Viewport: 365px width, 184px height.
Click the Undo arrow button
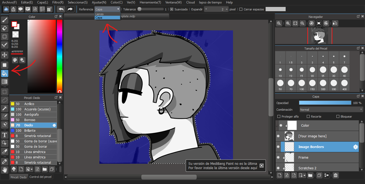[61, 9]
